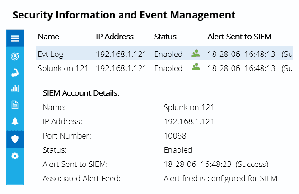299x194 pixels.
Task: Open the gear settings icon
Action: (x=15, y=156)
